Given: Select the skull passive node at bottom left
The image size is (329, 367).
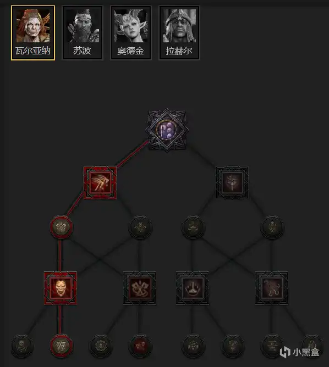Looking at the screenshot, I should coord(22,346).
